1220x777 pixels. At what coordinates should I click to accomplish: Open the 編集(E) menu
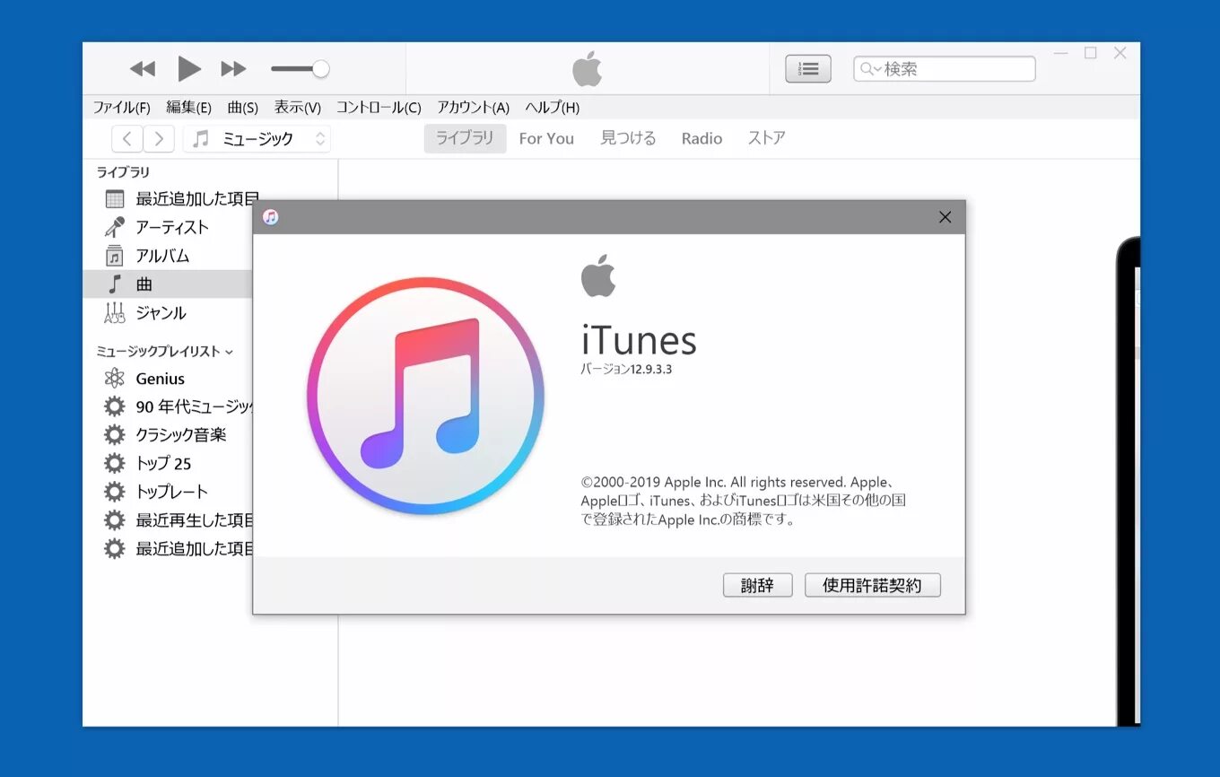(x=189, y=108)
